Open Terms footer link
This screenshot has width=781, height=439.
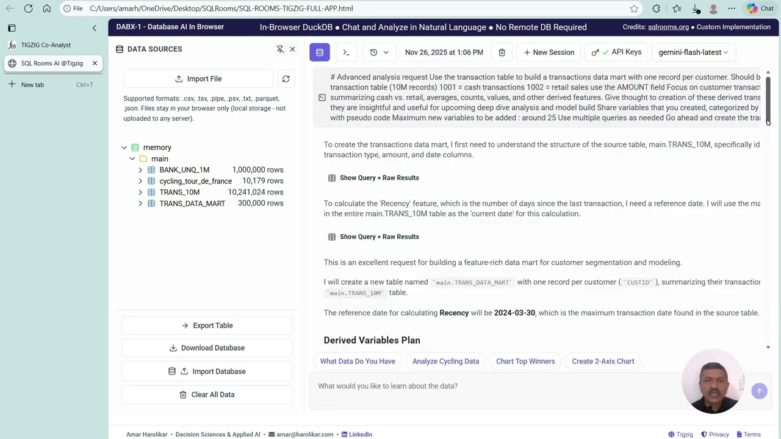[748, 435]
